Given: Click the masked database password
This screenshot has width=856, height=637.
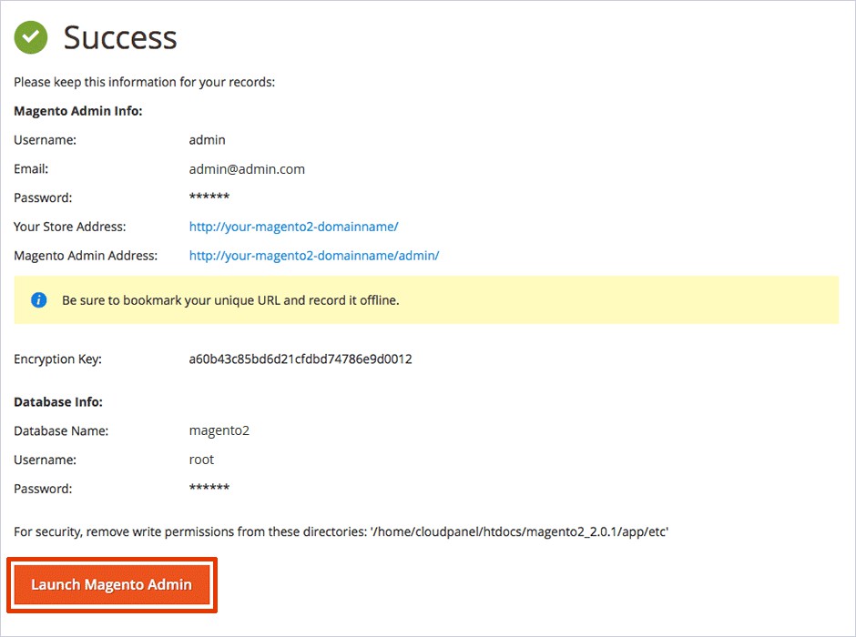Looking at the screenshot, I should (x=209, y=489).
